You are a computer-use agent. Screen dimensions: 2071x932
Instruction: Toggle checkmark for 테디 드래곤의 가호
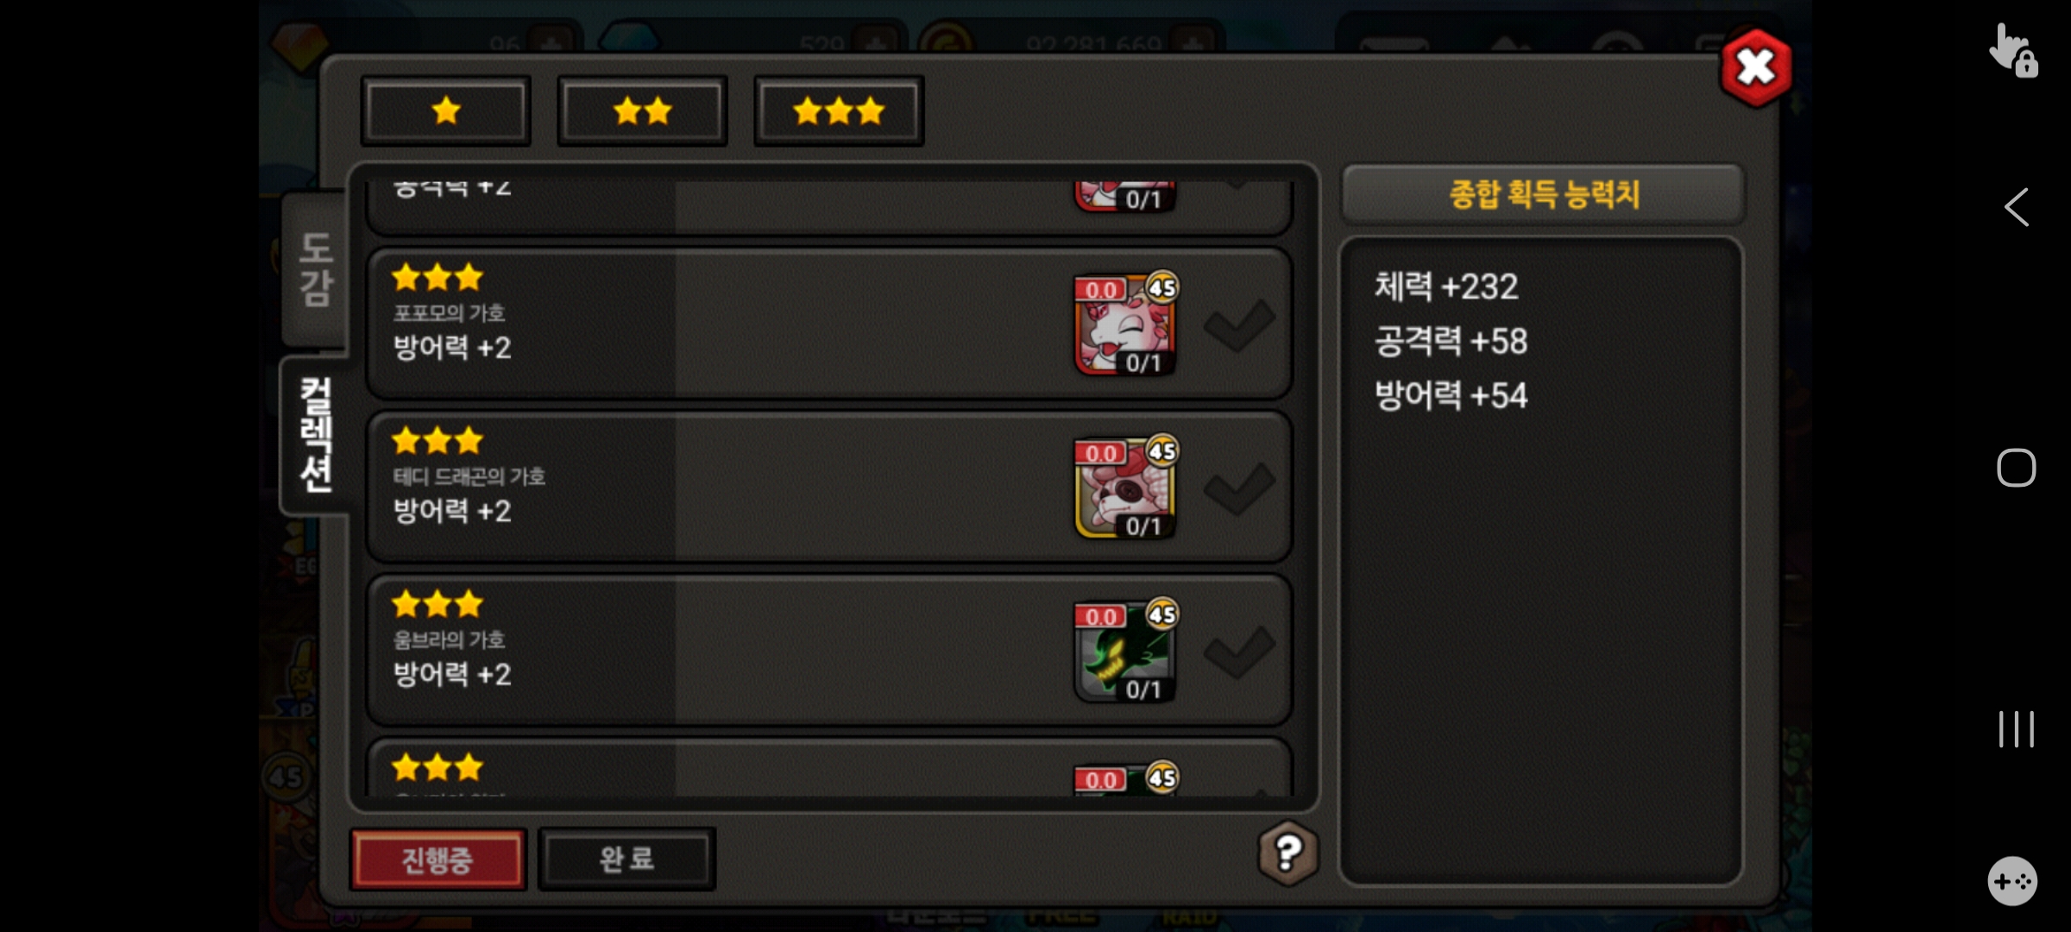1239,488
